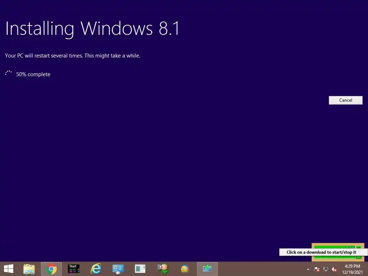Open the clock showing 4:29 PM
Screen dimensions: 368x276
pyautogui.click(x=352, y=269)
